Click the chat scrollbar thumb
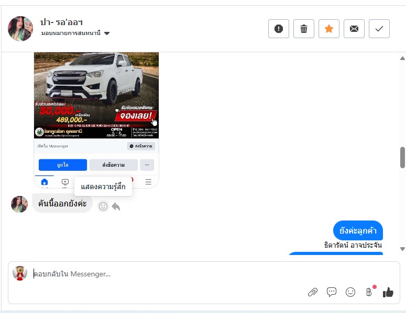This screenshot has height=313, width=406. coord(402,157)
